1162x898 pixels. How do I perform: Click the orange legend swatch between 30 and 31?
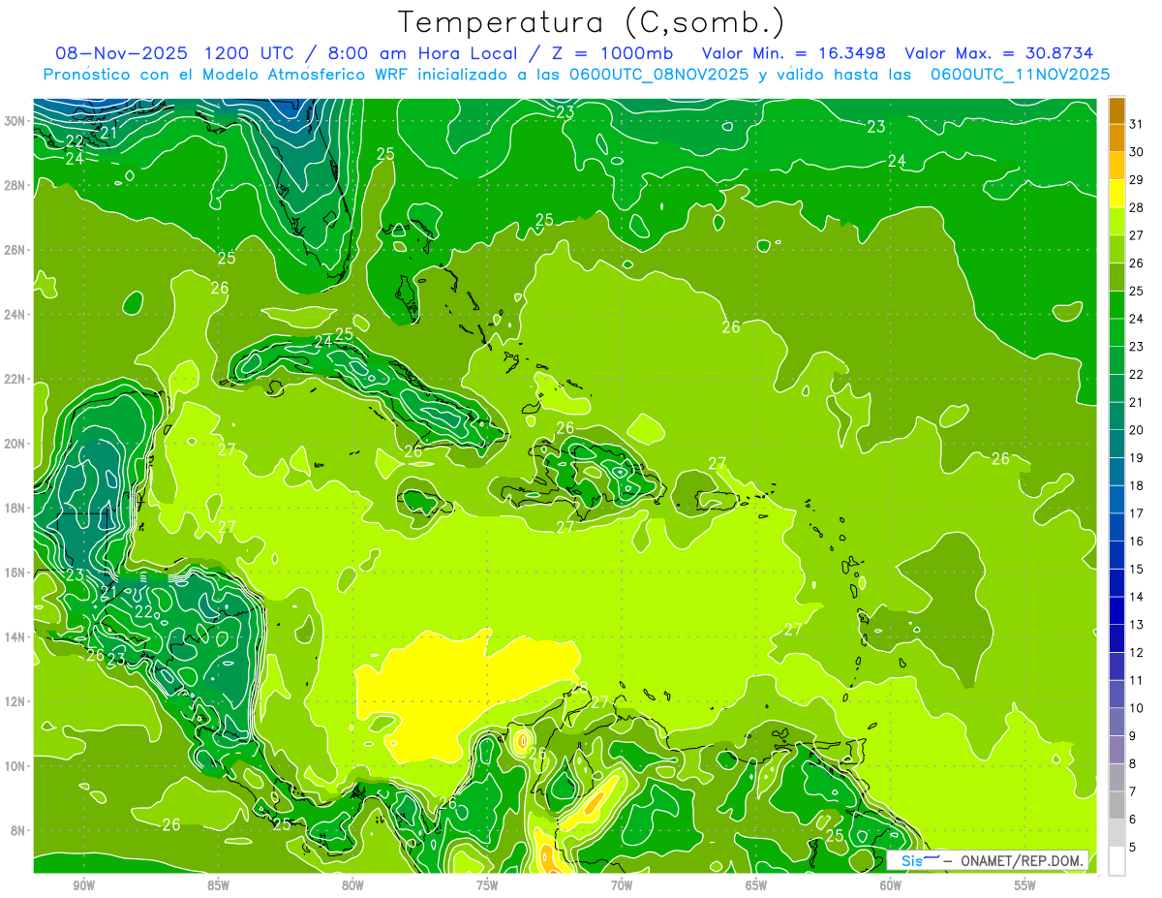(1116, 138)
